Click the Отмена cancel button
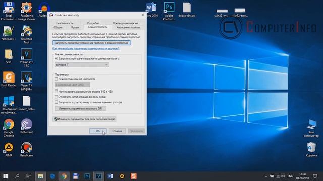 point(117,131)
